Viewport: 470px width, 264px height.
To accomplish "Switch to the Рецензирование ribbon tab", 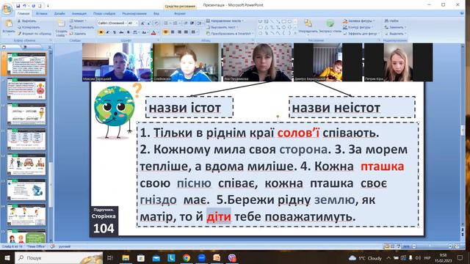I will tap(134, 13).
